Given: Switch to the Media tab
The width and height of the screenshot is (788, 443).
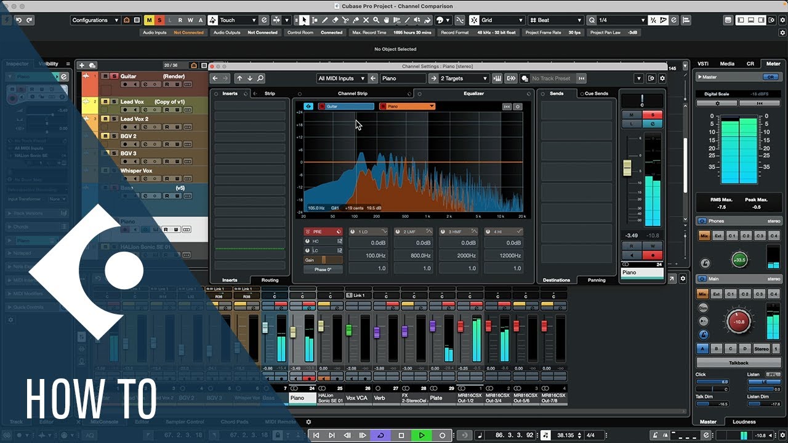Looking at the screenshot, I should pos(727,63).
